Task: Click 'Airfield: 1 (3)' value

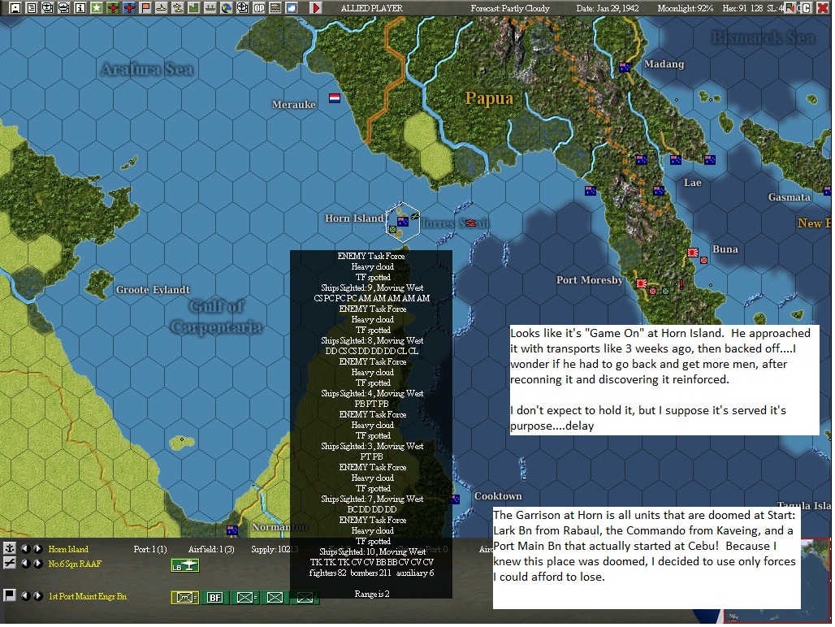Action: (211, 549)
